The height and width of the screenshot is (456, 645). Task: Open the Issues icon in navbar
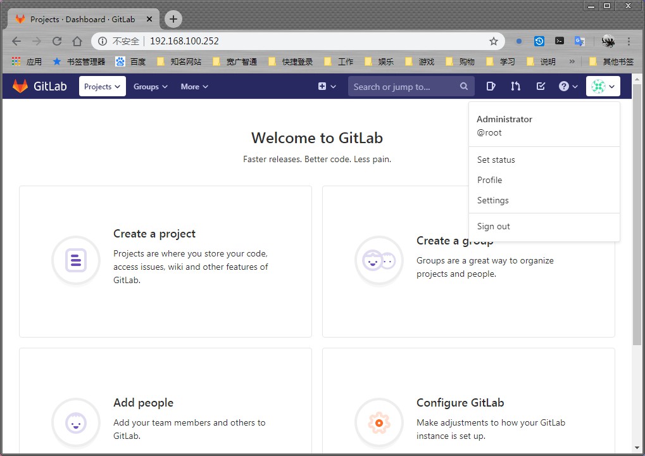[491, 86]
